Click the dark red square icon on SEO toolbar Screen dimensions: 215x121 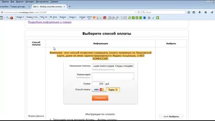(105, 18)
